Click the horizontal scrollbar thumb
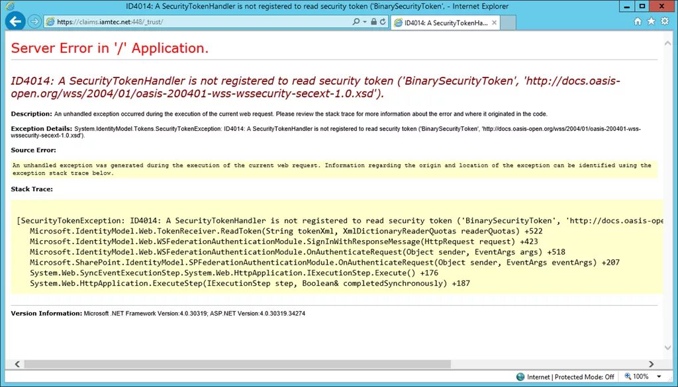The width and height of the screenshot is (678, 387). pos(237,364)
